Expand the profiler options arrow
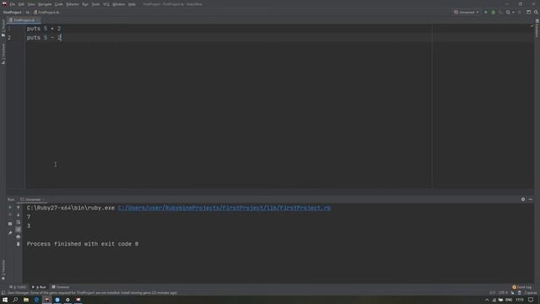Viewport: 540px width, 304px height. pyautogui.click(x=513, y=12)
